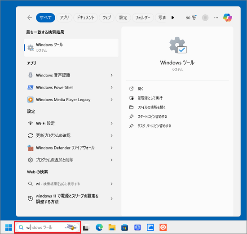Select the Wi-Fi 設定 result text

[45, 123]
